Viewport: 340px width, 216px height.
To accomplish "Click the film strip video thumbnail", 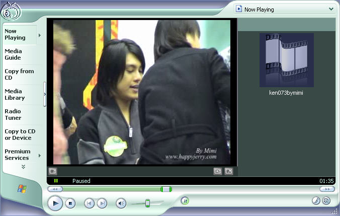I will pyautogui.click(x=287, y=60).
